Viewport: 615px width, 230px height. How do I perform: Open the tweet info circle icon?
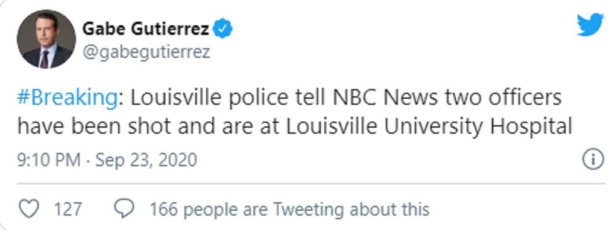click(593, 160)
